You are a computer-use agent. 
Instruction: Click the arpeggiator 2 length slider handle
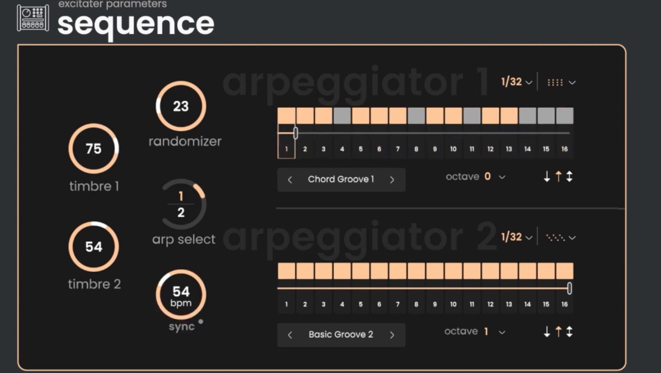click(x=569, y=288)
